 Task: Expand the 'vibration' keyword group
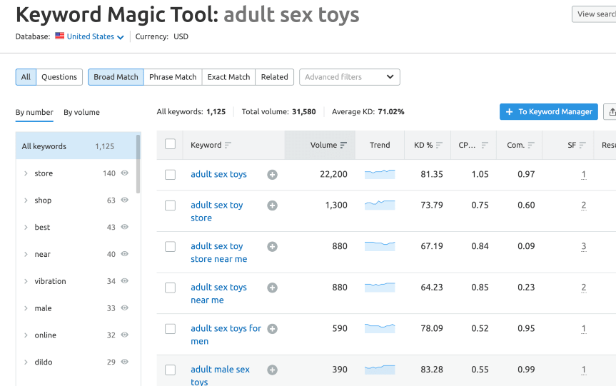pyautogui.click(x=26, y=281)
